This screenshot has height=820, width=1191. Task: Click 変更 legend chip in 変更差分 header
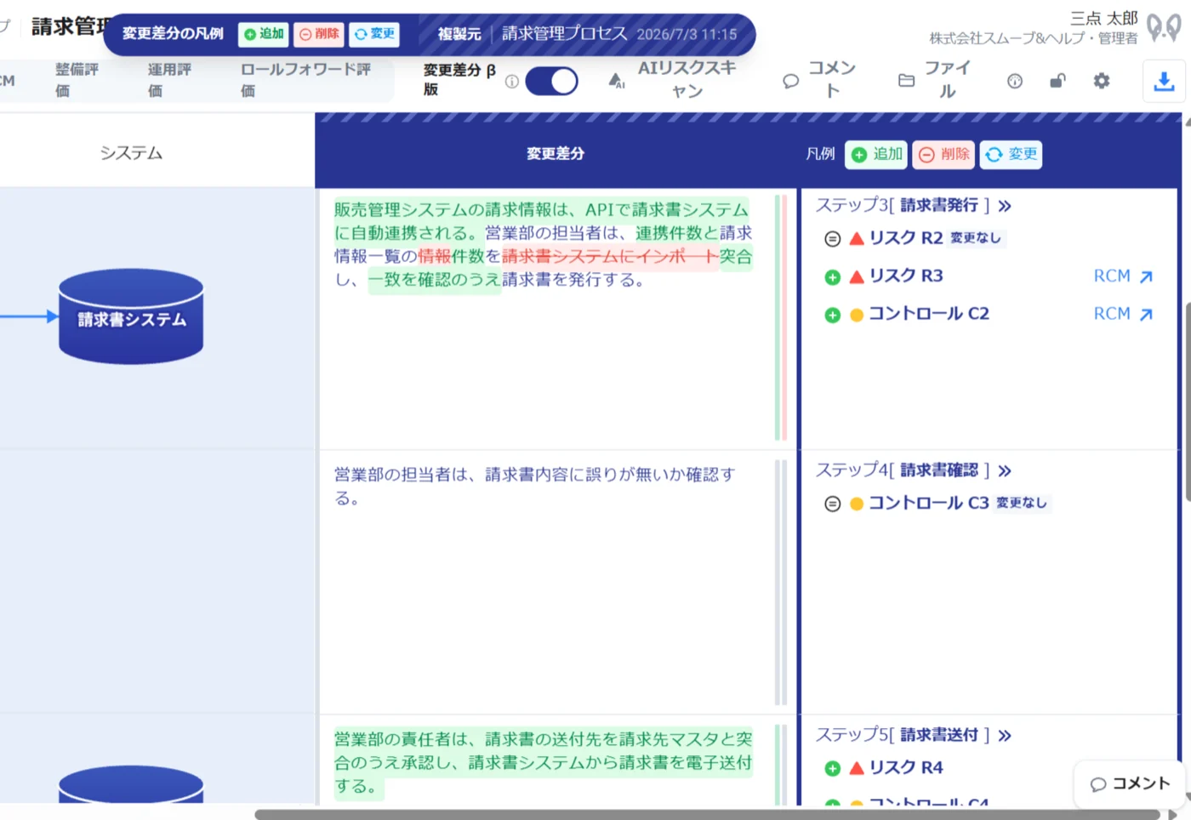1011,154
